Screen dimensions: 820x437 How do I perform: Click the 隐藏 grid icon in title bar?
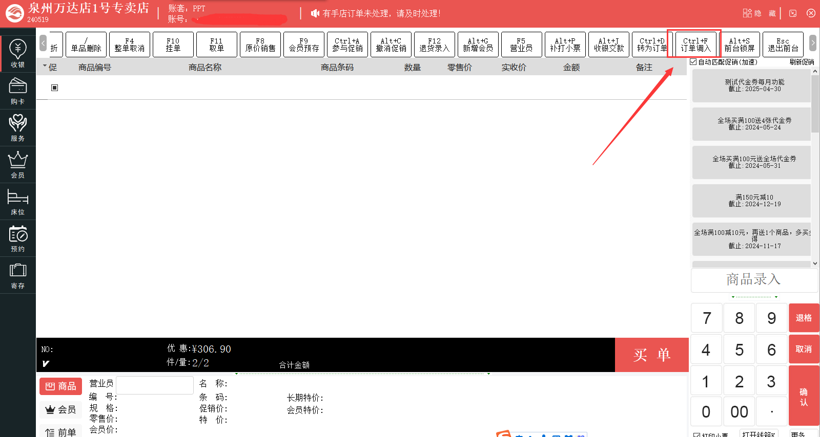[x=747, y=13]
